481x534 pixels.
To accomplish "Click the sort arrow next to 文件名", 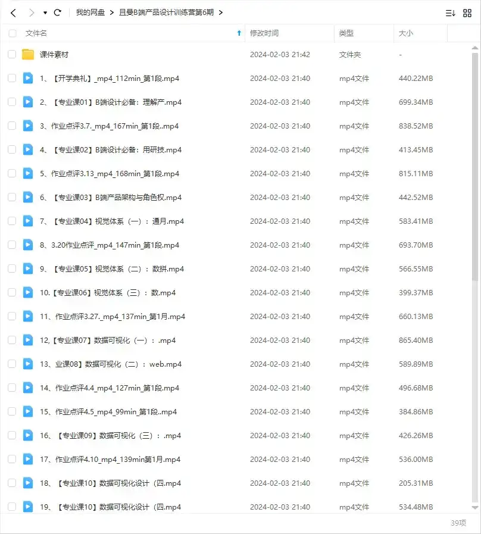I will 240,33.
